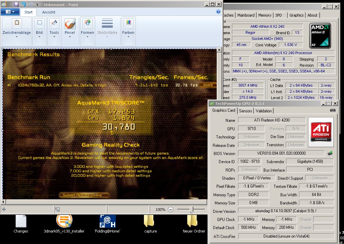Switch to the Sensors tab in GPU-Z
344x244 pixels.
[245, 111]
